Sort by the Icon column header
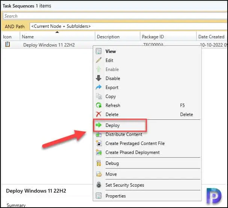228x208 pixels. 11,37
